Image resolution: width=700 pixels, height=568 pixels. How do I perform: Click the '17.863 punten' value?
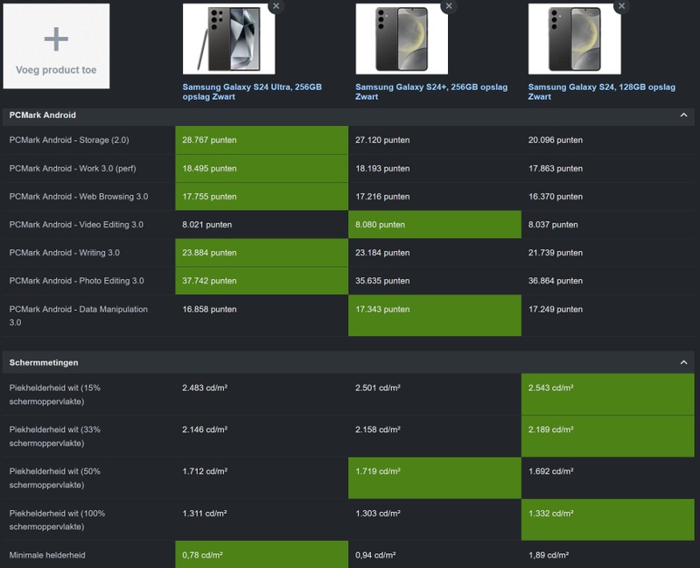[x=556, y=168]
